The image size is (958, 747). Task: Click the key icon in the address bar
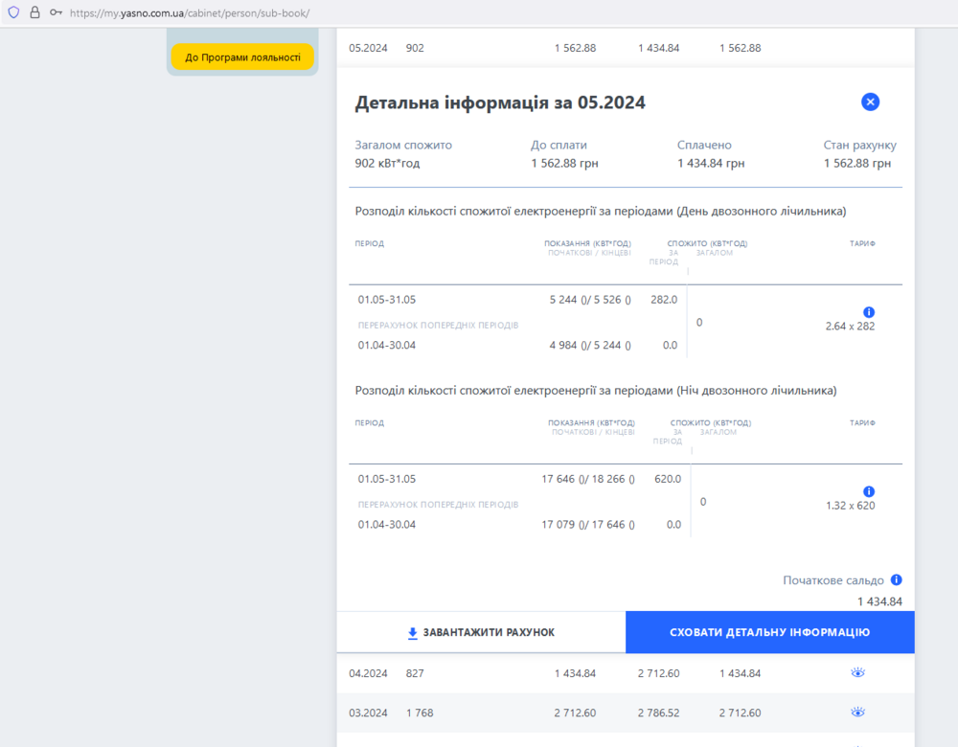click(x=56, y=12)
